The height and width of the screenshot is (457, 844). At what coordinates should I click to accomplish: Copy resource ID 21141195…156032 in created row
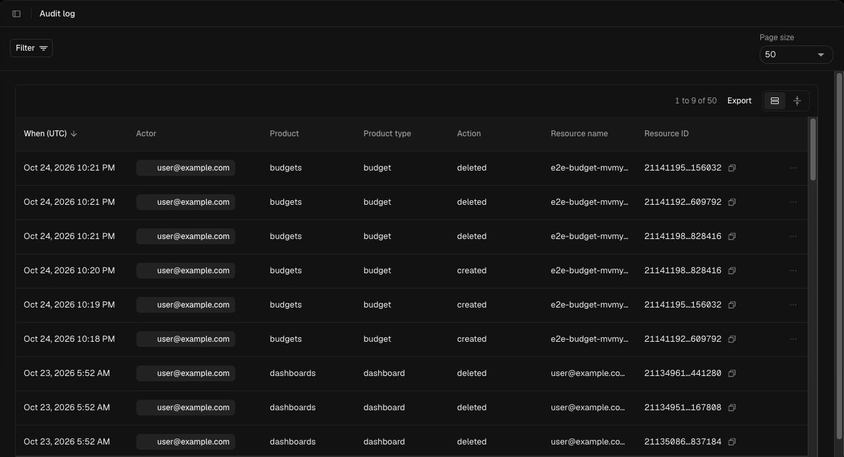tap(732, 305)
